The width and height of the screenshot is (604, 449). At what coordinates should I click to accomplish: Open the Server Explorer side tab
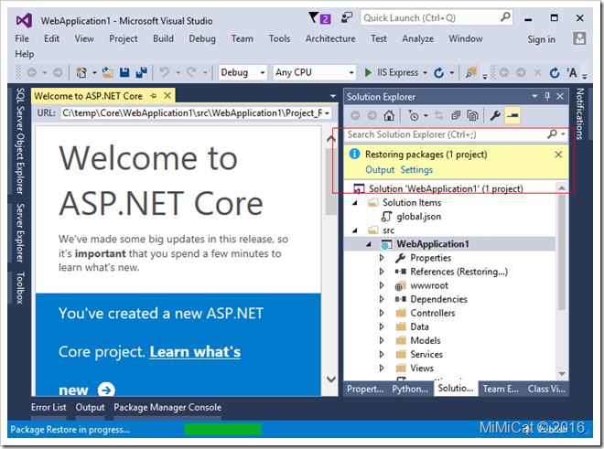click(20, 233)
